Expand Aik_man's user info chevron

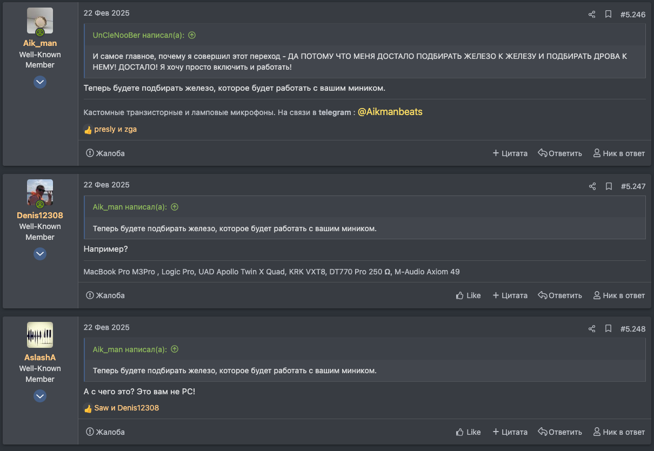point(40,82)
